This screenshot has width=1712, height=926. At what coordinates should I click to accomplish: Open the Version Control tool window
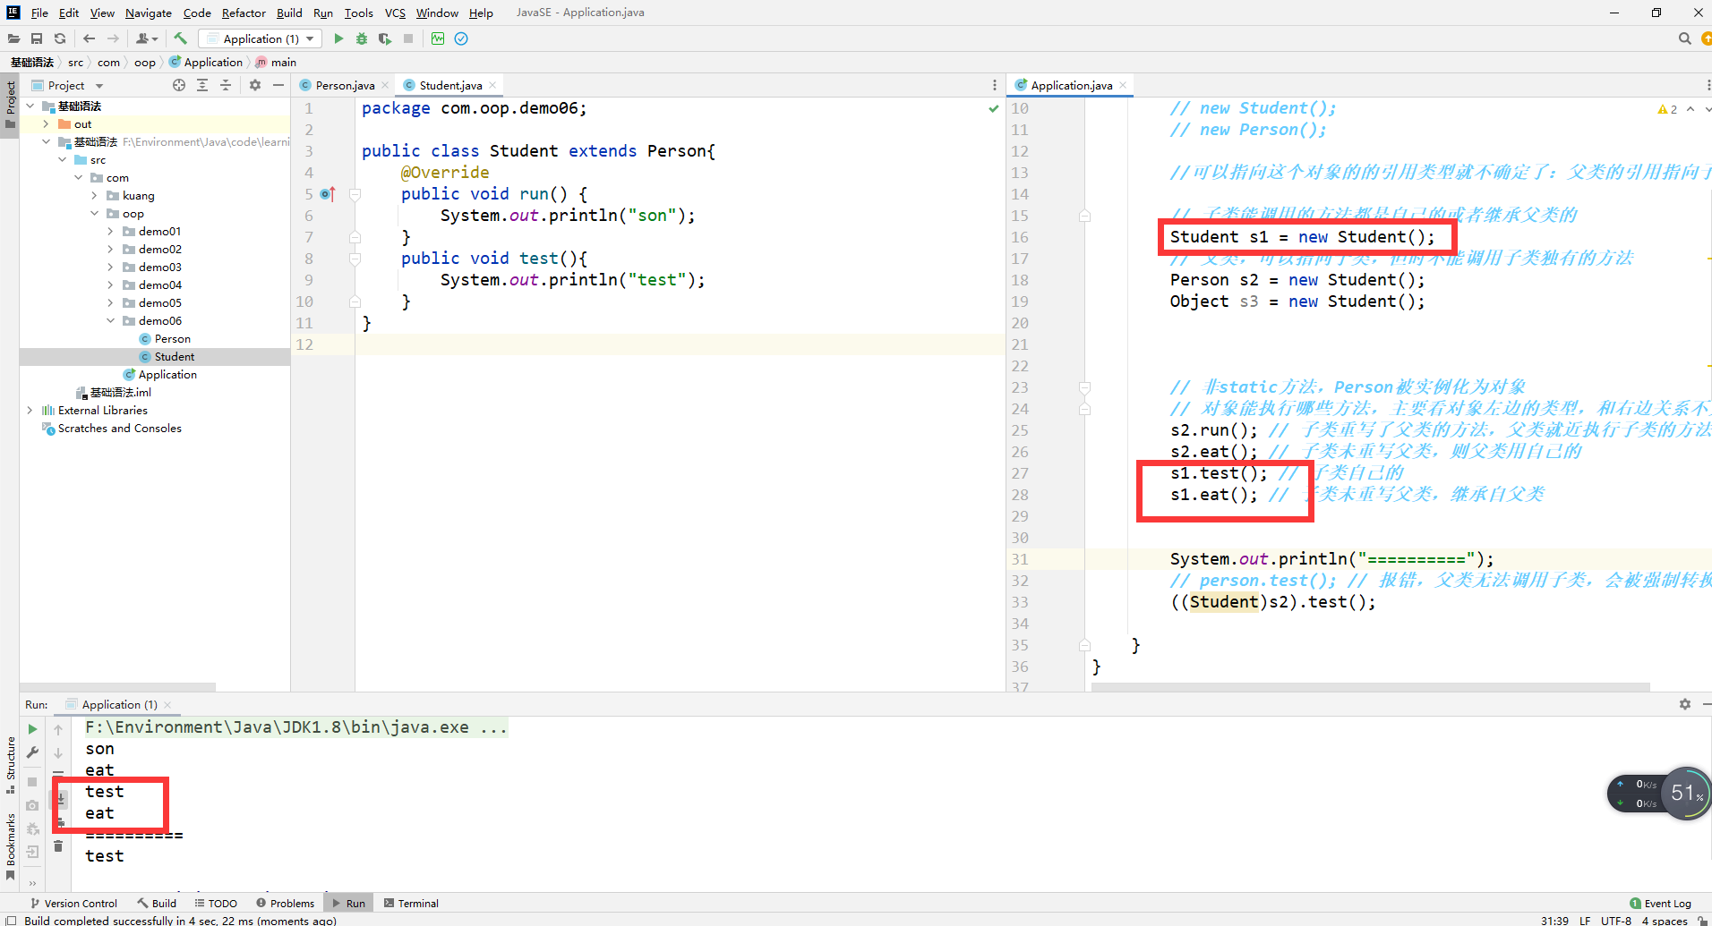pos(73,903)
